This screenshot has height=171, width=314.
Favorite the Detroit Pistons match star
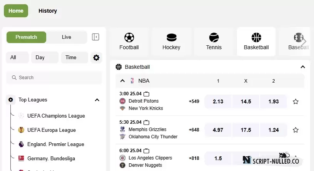[296, 101]
